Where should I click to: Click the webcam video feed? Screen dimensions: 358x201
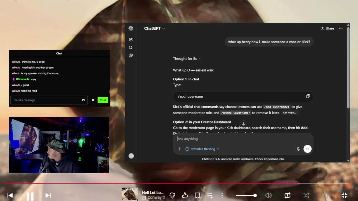coord(59,145)
